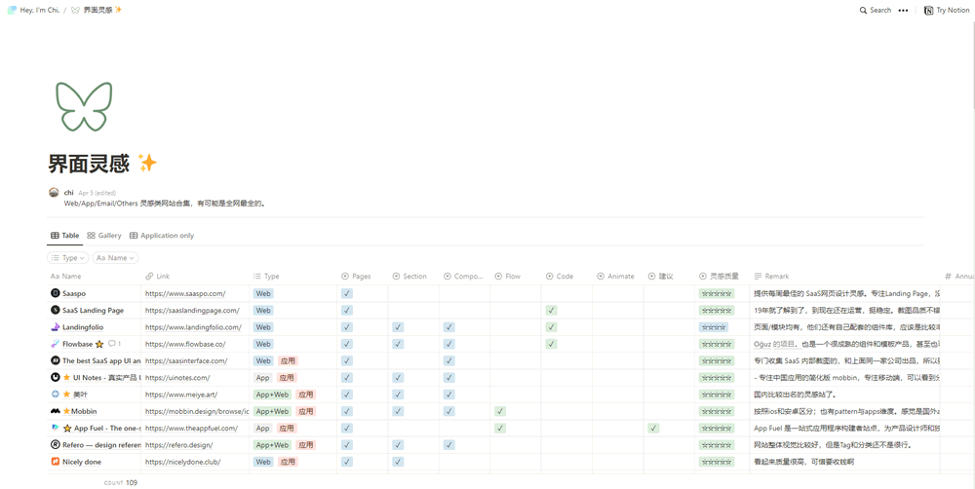Click the Hey I'm Chi workspace icon
Image resolution: width=975 pixels, height=489 pixels.
point(12,10)
